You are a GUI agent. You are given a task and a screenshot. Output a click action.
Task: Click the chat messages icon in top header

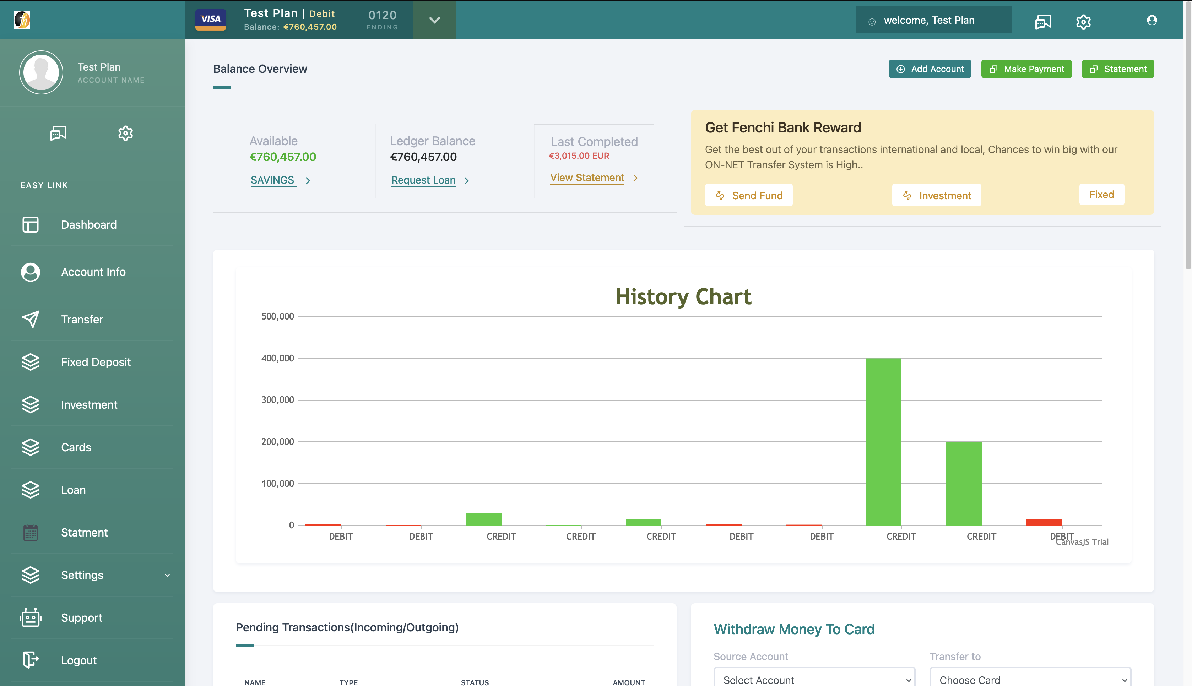[x=1043, y=21]
